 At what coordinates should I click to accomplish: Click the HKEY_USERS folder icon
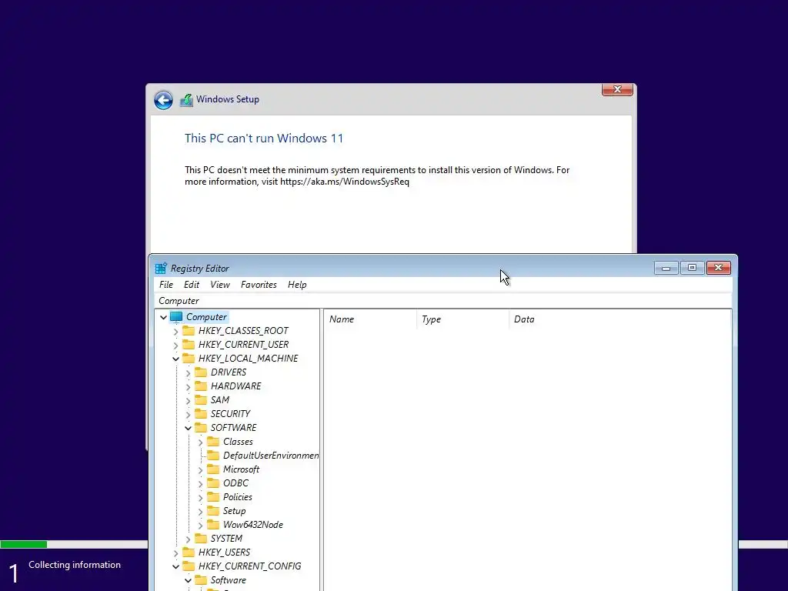point(189,553)
